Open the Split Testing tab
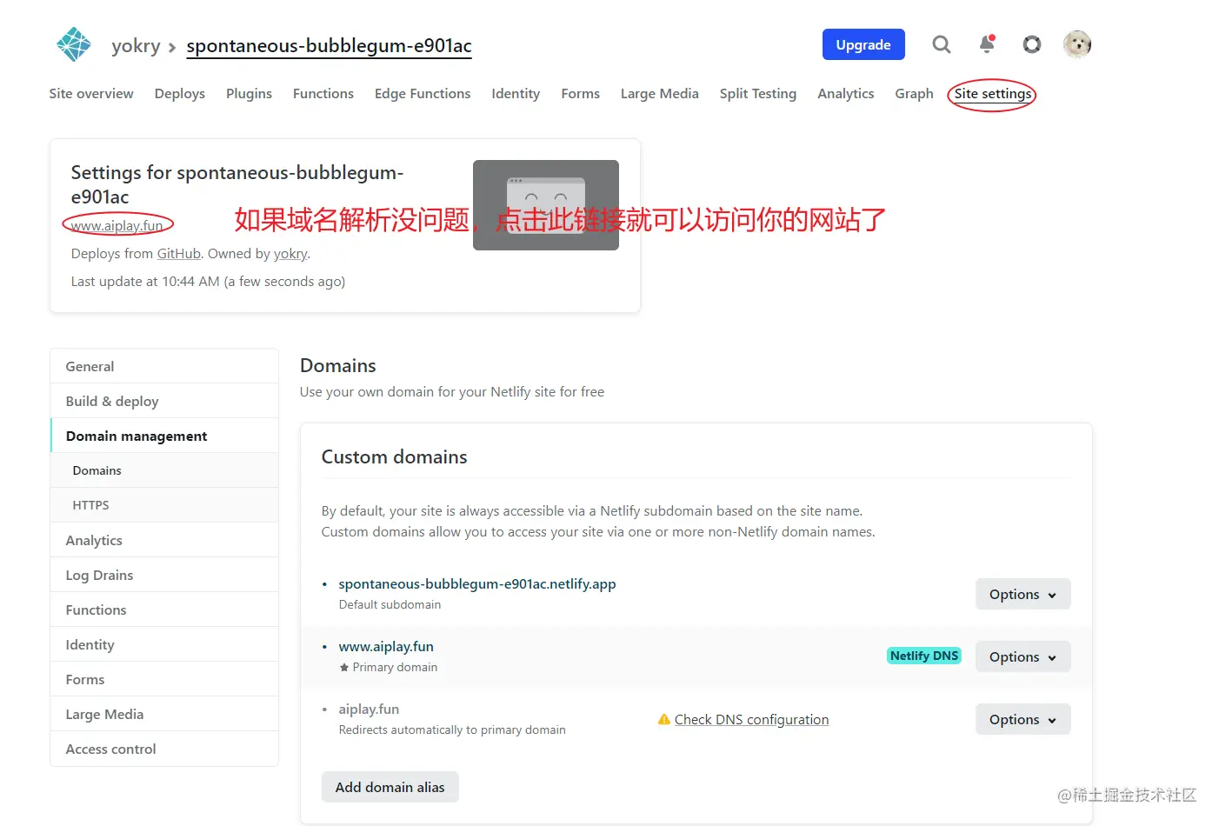 pyautogui.click(x=757, y=93)
